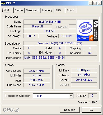Click the OK button

91,110
